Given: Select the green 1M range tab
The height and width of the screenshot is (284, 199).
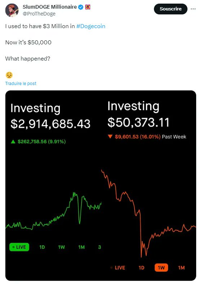Looking at the screenshot, I should (x=81, y=247).
